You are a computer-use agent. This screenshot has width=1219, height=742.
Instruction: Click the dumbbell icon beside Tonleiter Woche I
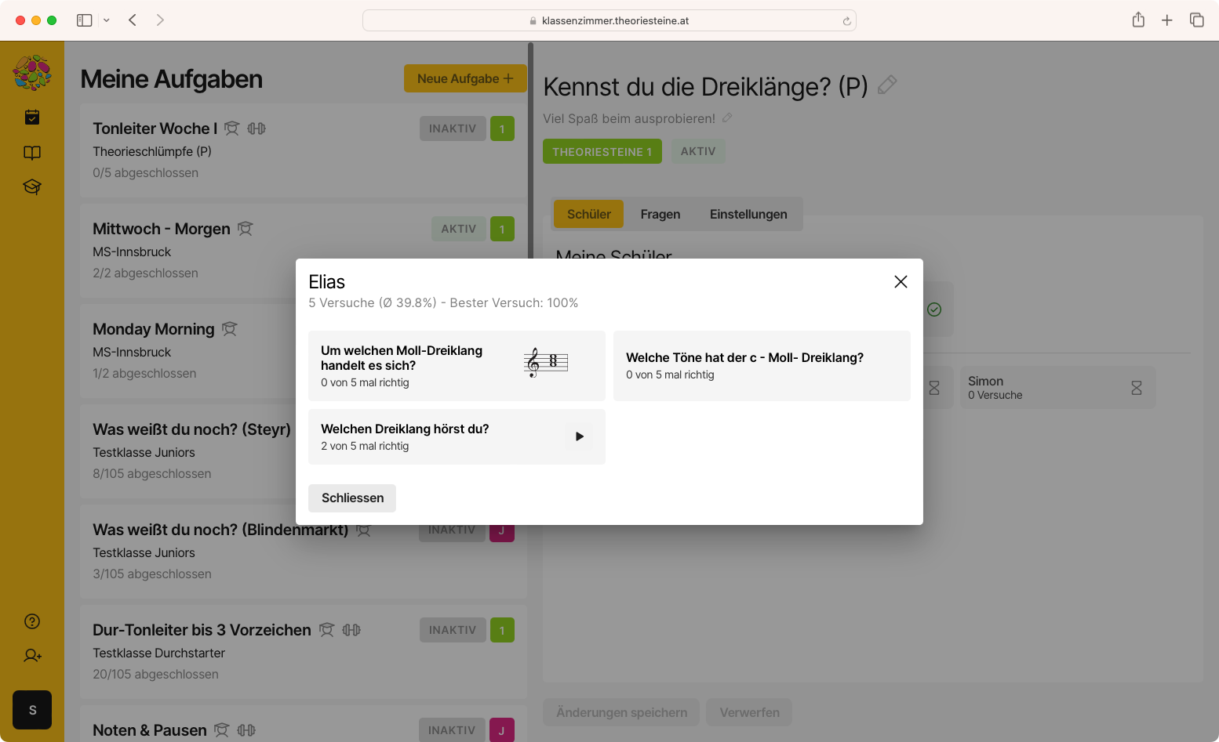click(257, 128)
